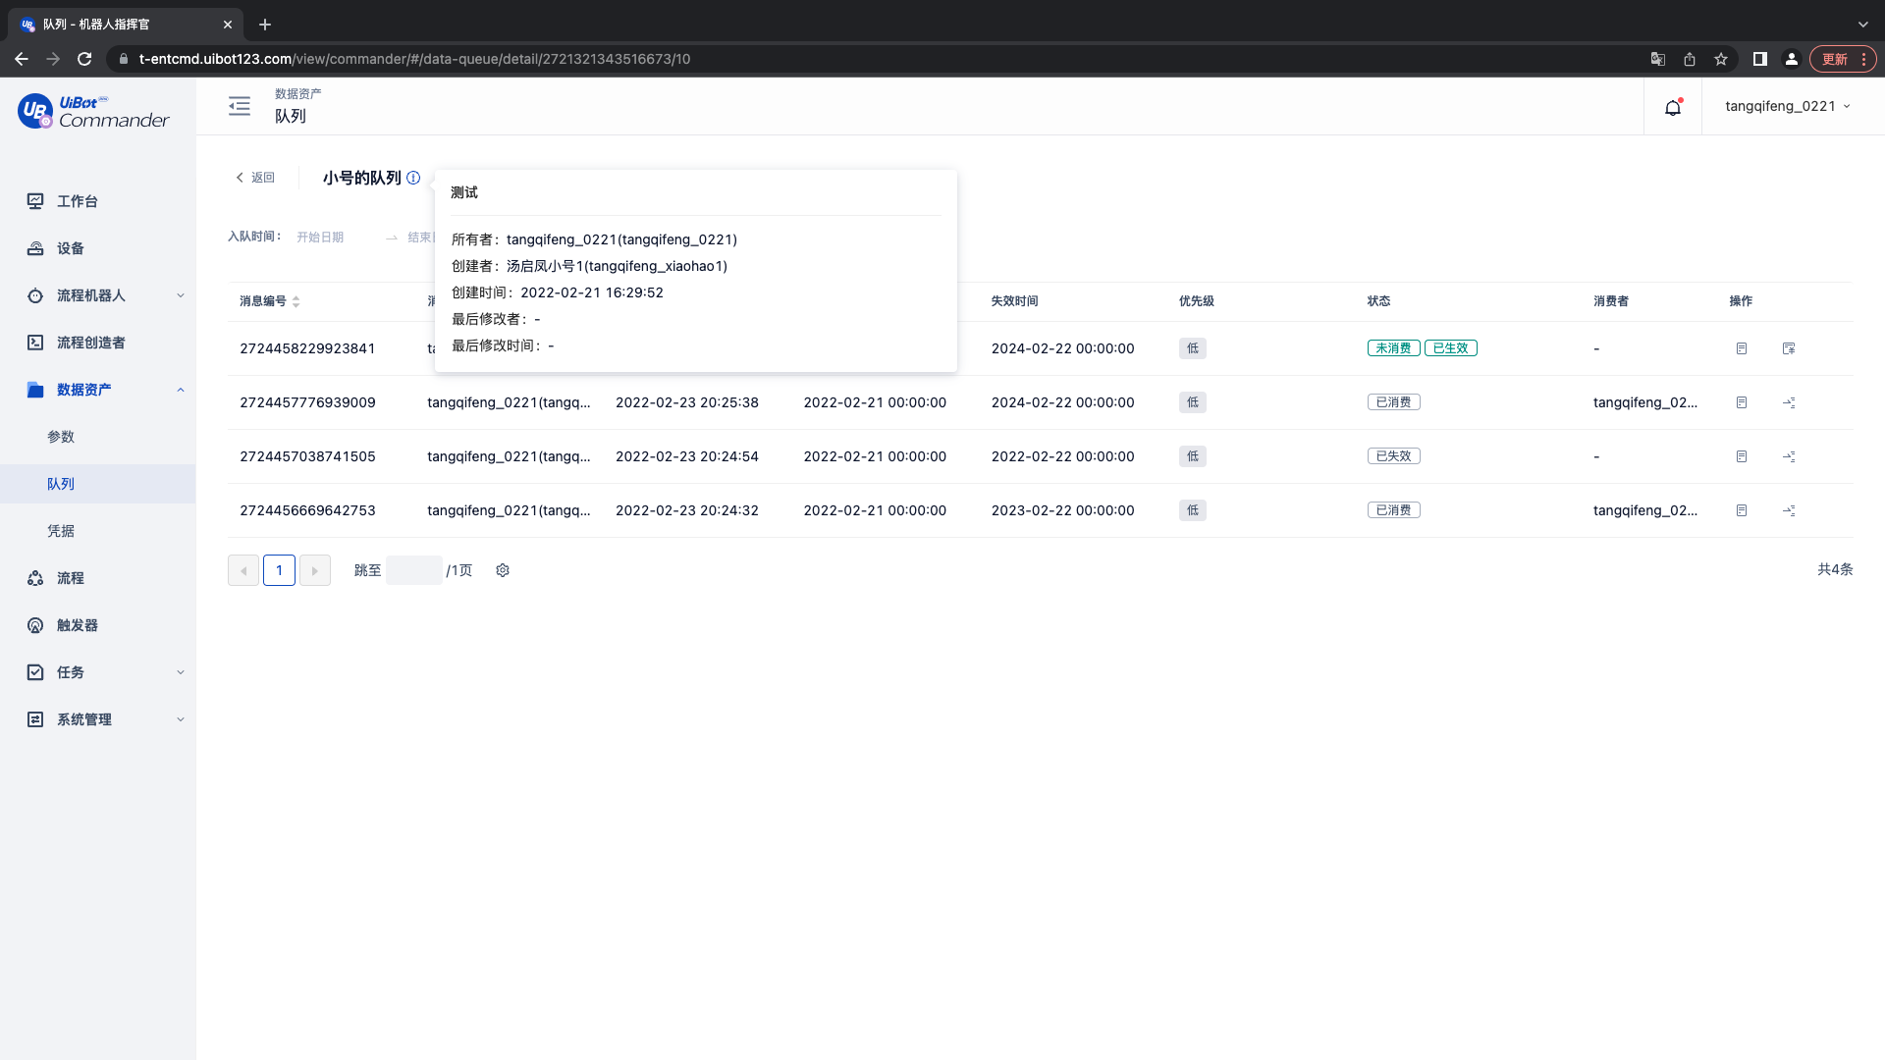Click the re-queue arrow icon for message 2724456669642753
Screen dimensions: 1885x1060
pos(1789,510)
